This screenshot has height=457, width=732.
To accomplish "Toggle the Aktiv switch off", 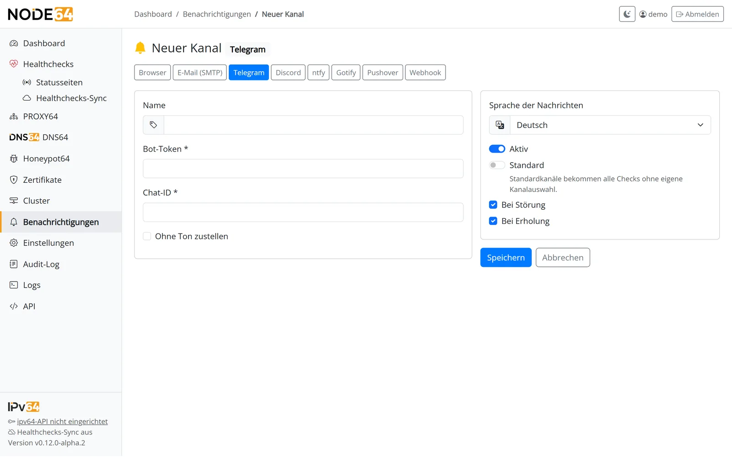I will click(x=497, y=149).
